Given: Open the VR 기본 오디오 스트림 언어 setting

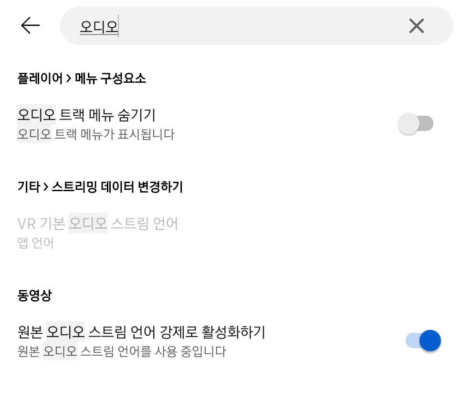Looking at the screenshot, I should [98, 223].
